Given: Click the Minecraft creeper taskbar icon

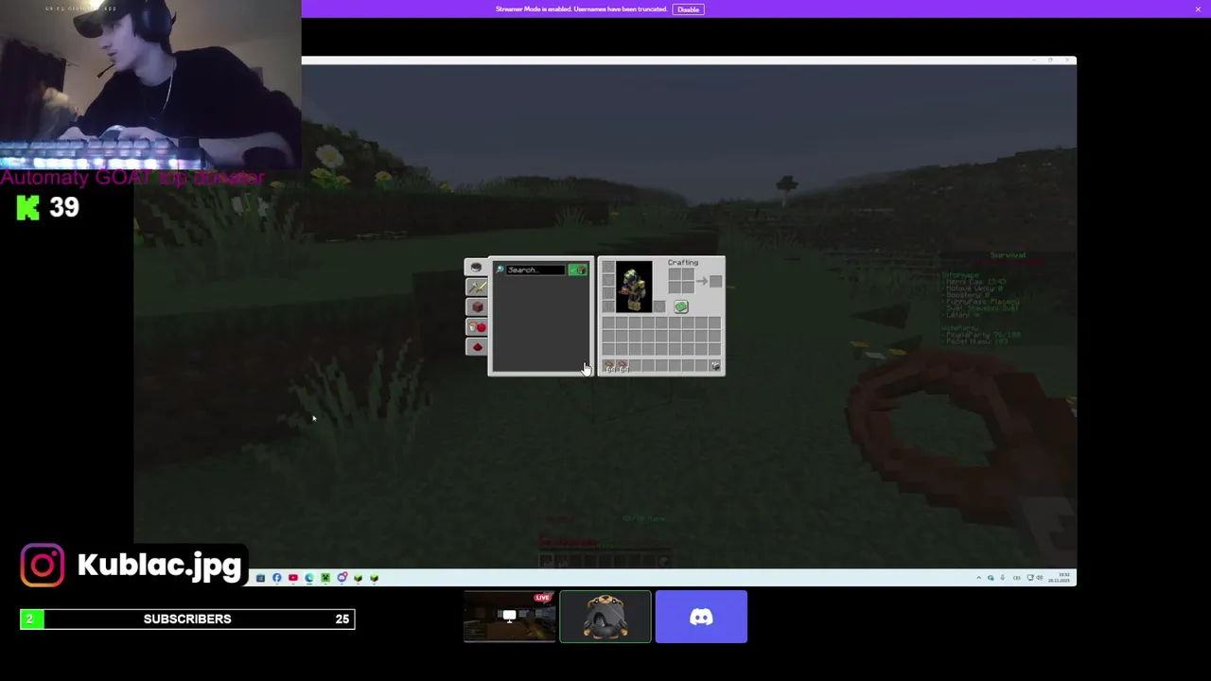Looking at the screenshot, I should coord(325,578).
